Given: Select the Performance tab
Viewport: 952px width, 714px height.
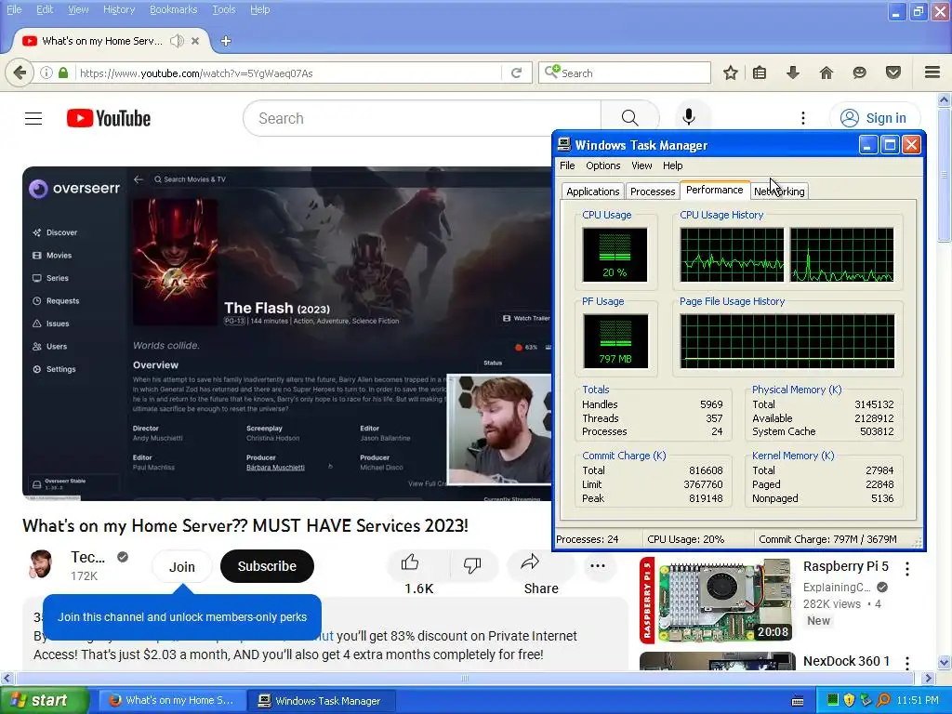Looking at the screenshot, I should pyautogui.click(x=715, y=190).
